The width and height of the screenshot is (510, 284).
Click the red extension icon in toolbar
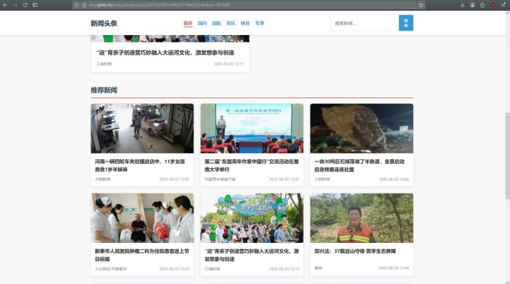tap(493, 5)
